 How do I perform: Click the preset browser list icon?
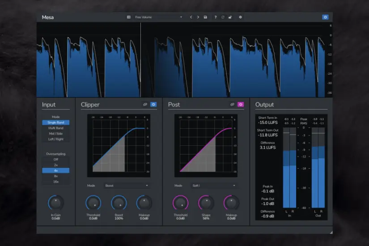pos(129,17)
